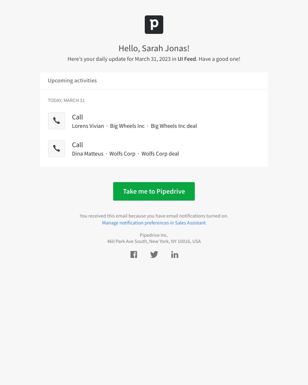Click the Upcoming activities header

click(x=72, y=80)
